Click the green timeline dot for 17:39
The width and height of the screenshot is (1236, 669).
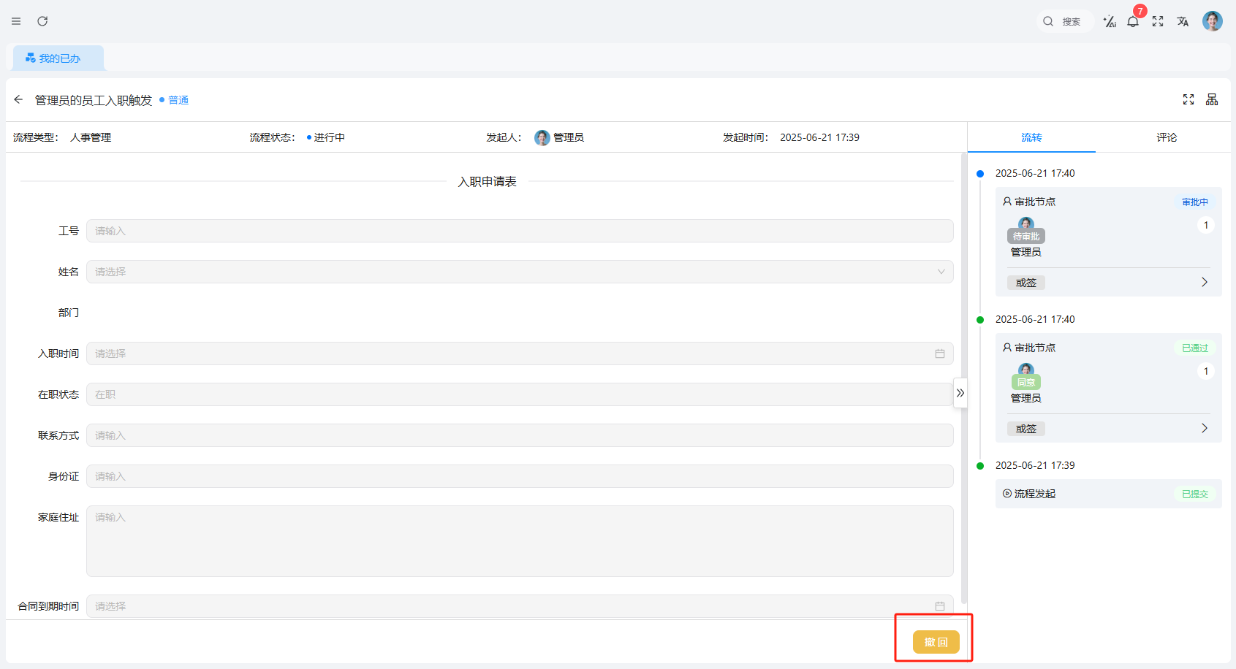(980, 466)
